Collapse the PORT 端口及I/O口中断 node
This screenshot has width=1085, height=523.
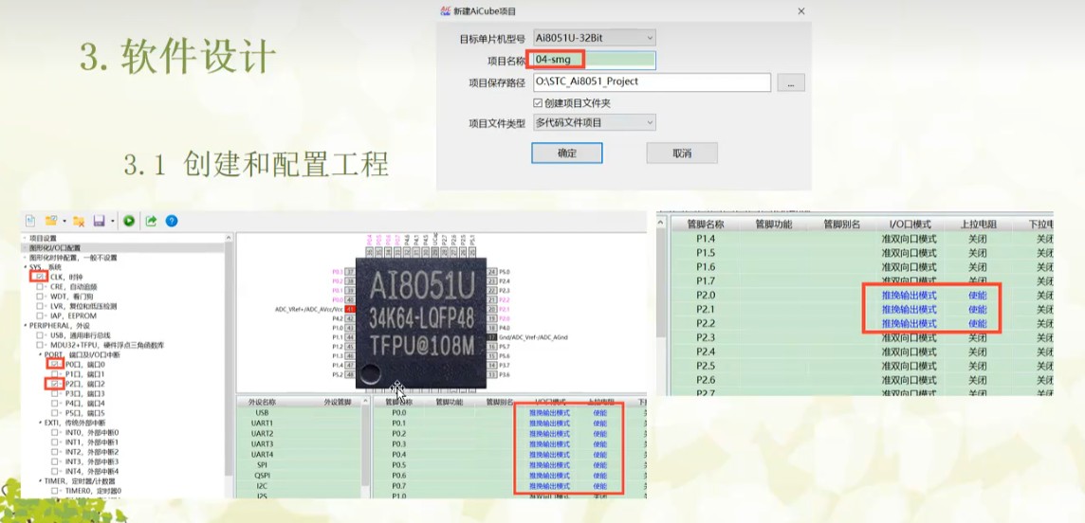pyautogui.click(x=40, y=354)
